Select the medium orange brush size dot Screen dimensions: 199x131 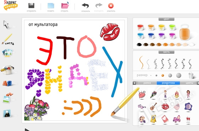pos(163,76)
